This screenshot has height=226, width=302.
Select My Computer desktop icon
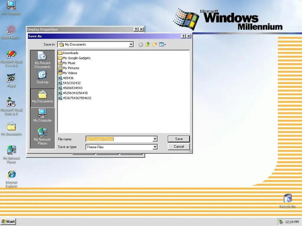tap(11, 8)
